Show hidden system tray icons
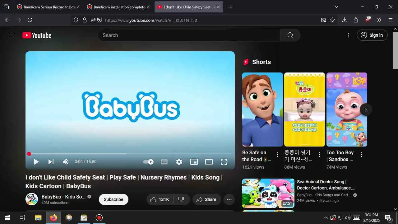Screen dimensions: 398x224 (325, 218)
